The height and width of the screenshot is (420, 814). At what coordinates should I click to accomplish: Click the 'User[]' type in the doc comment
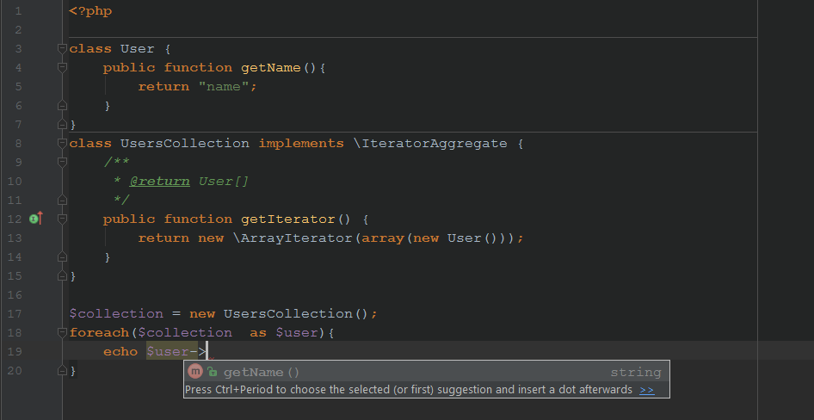coord(224,182)
